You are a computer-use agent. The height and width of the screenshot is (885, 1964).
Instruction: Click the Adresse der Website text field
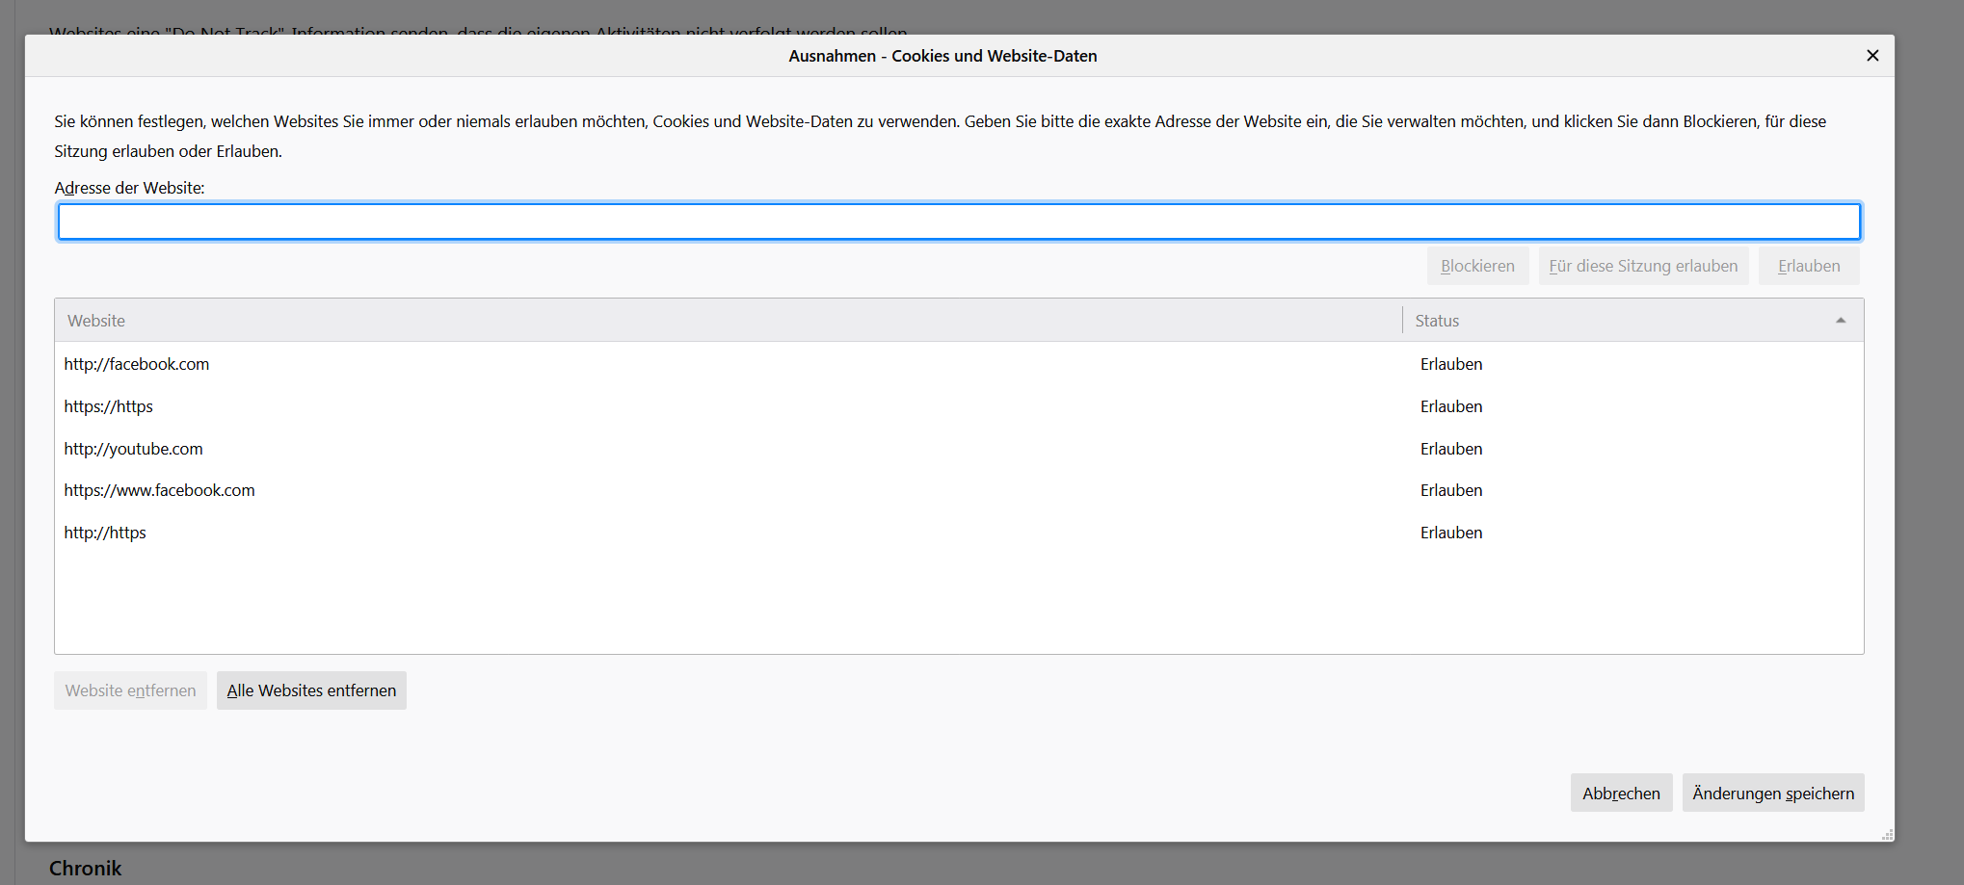click(959, 221)
